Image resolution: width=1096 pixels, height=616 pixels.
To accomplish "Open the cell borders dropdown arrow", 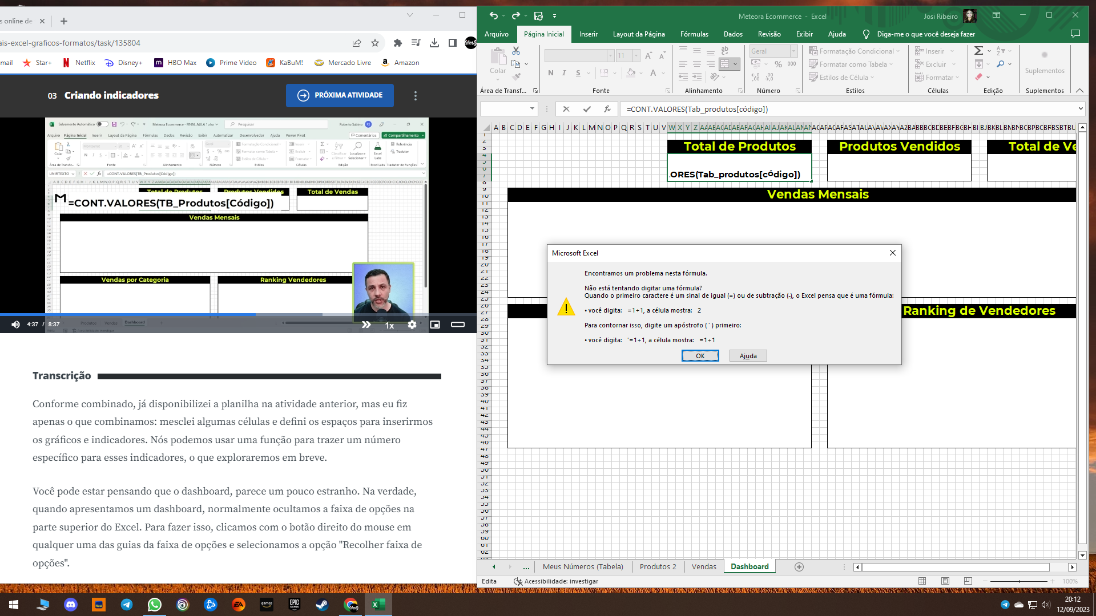I will (x=615, y=73).
